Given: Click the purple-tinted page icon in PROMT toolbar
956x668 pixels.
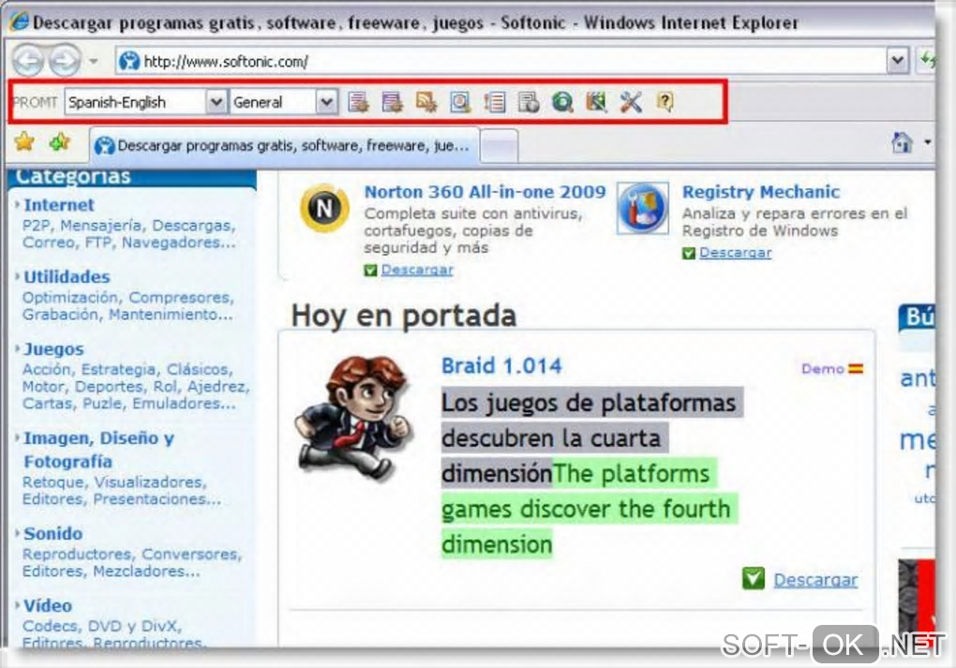Looking at the screenshot, I should tap(392, 102).
